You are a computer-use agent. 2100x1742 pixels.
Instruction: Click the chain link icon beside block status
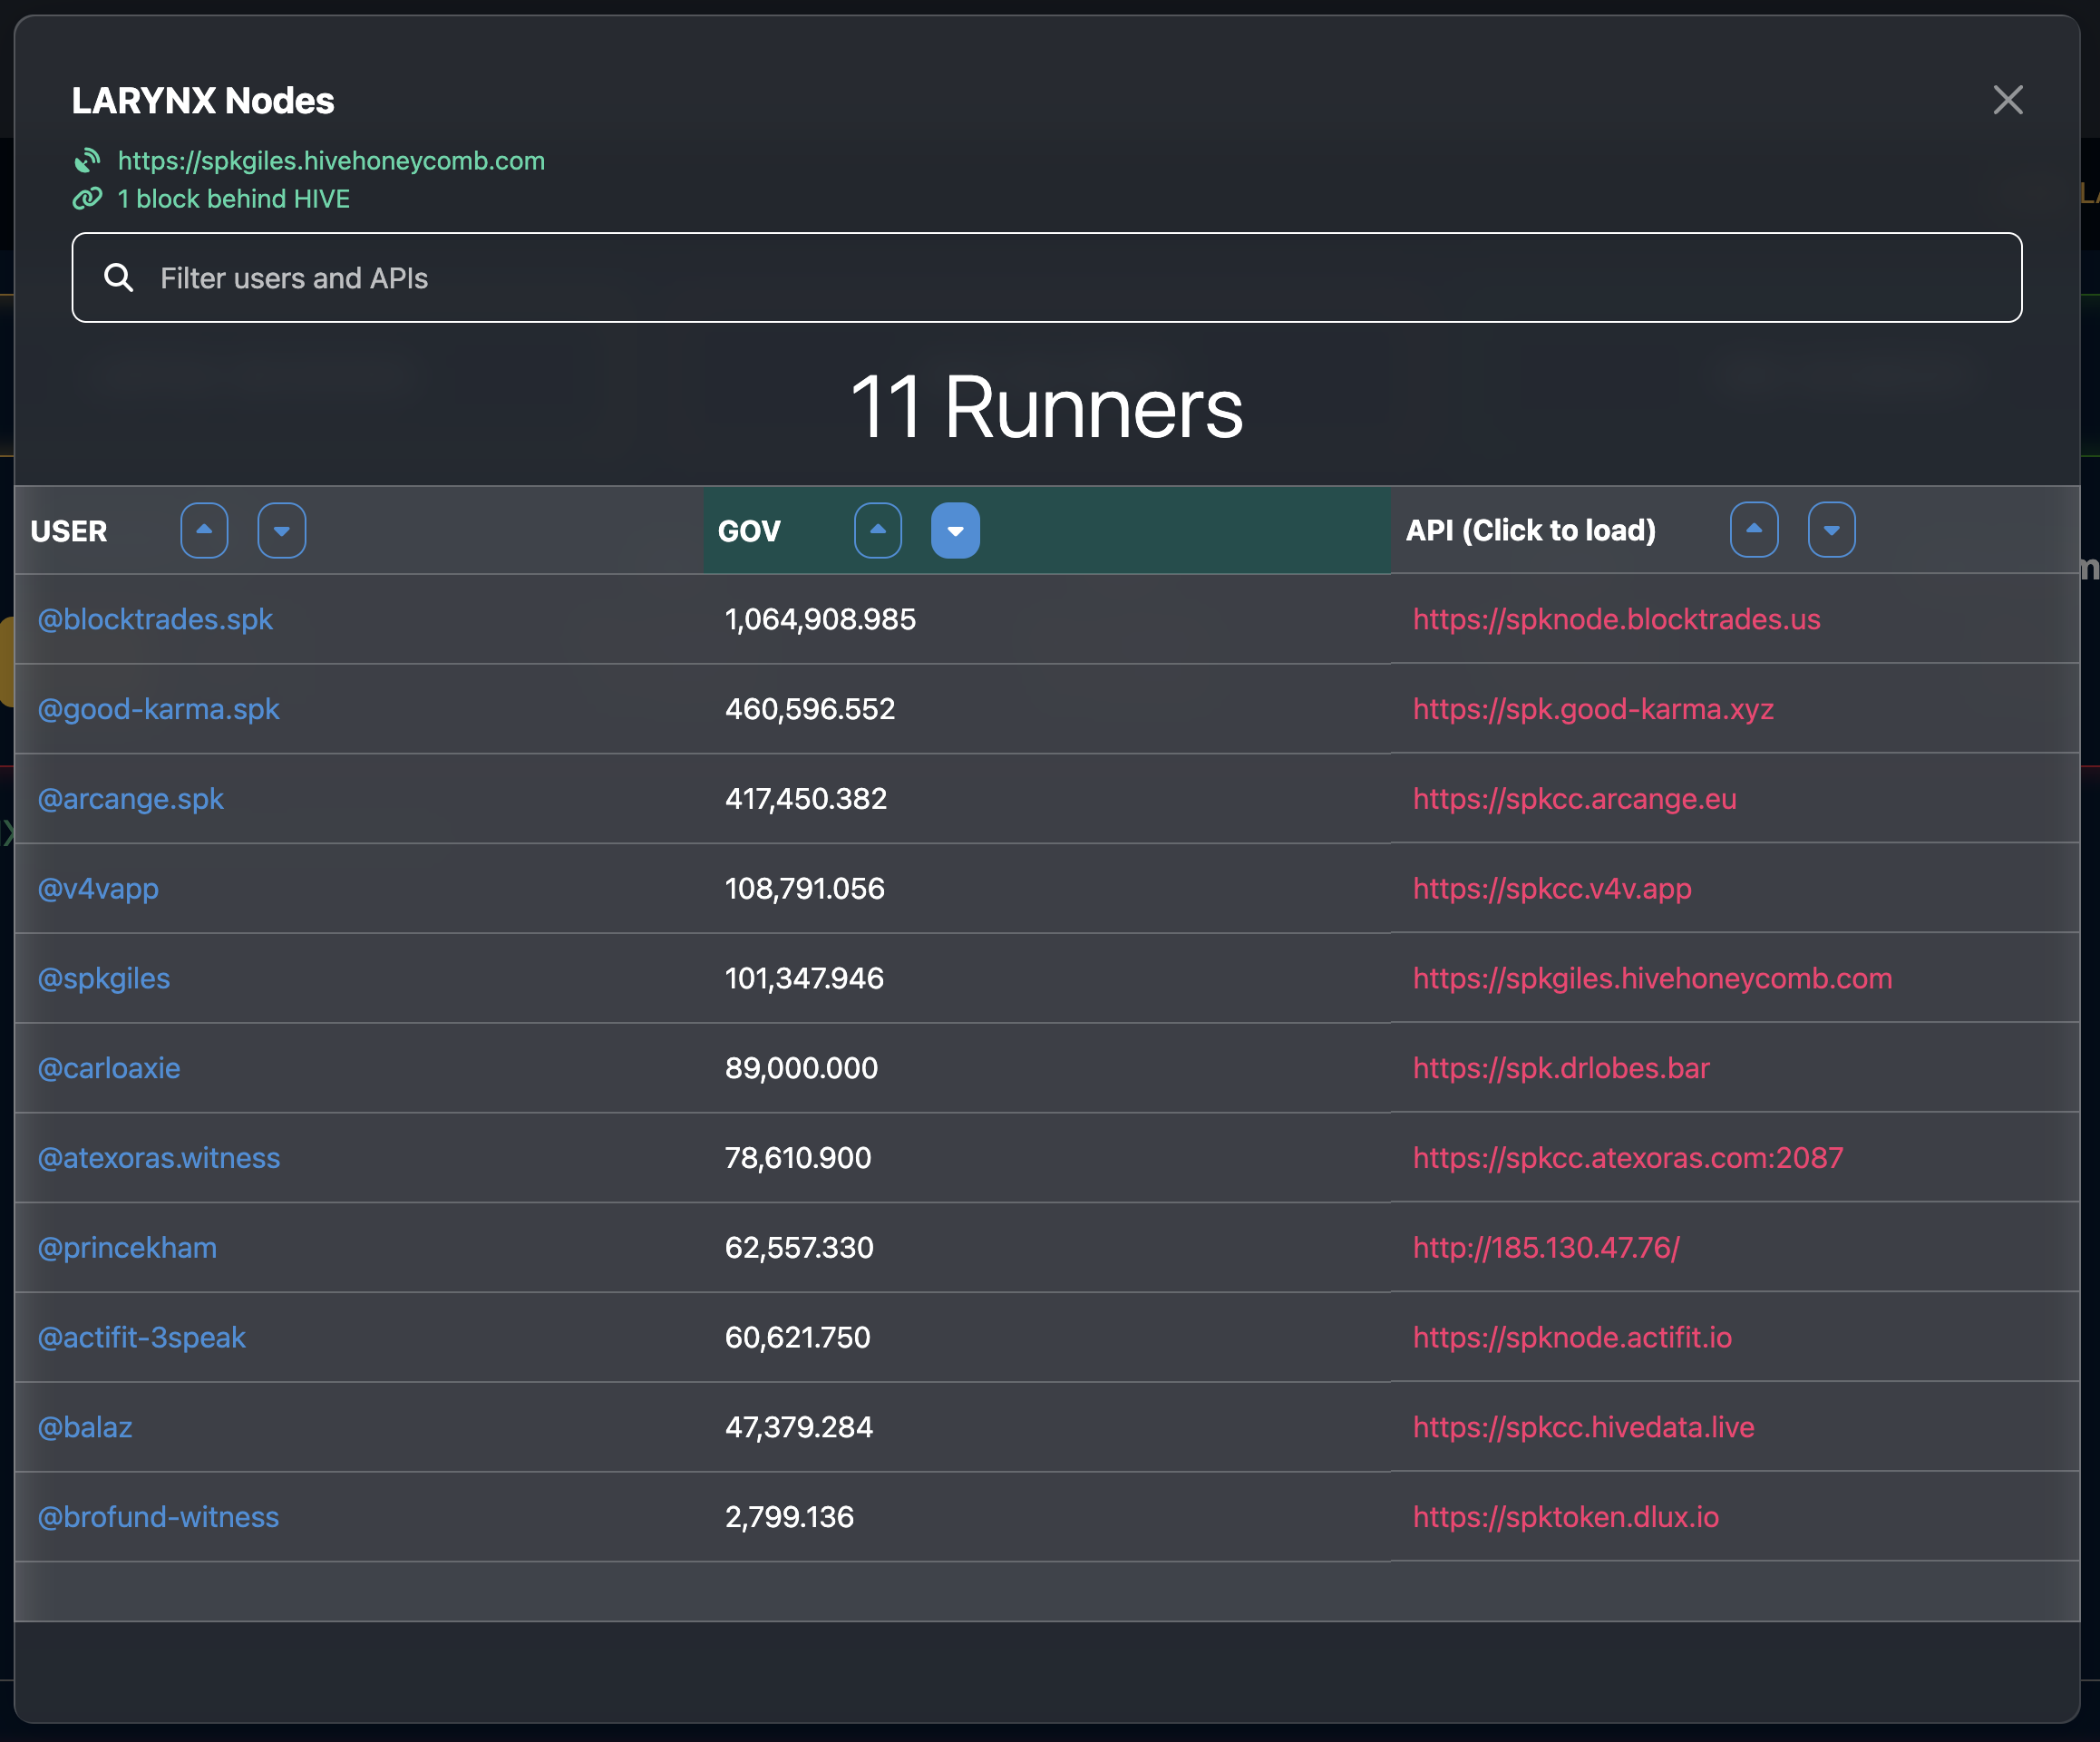[88, 198]
